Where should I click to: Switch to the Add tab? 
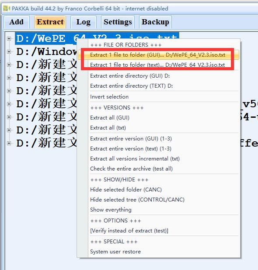click(16, 22)
